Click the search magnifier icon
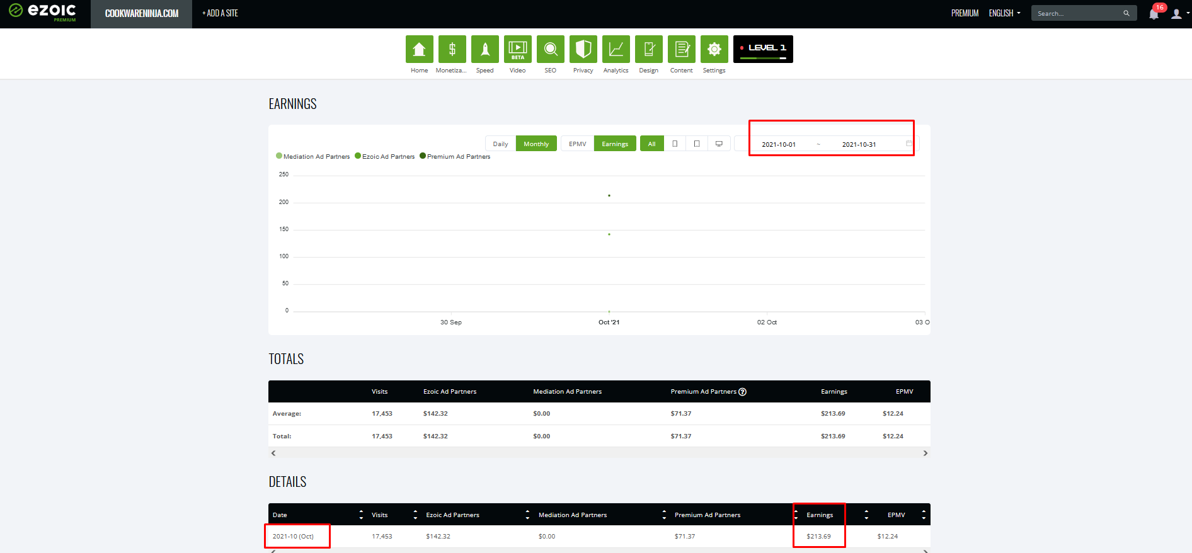Image resolution: width=1192 pixels, height=553 pixels. tap(1126, 13)
